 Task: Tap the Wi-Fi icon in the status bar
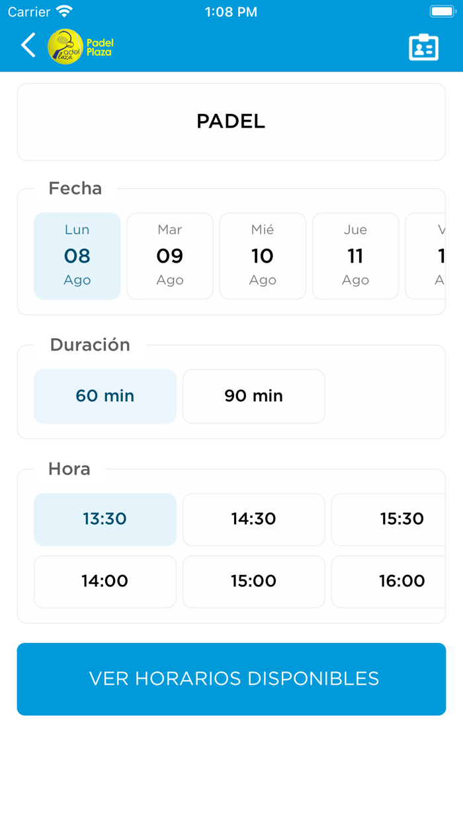[62, 11]
